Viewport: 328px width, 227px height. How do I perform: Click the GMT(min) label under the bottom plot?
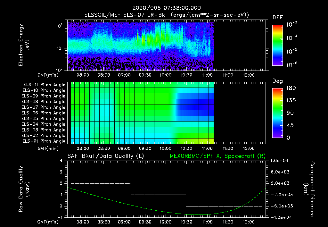coord(48,222)
